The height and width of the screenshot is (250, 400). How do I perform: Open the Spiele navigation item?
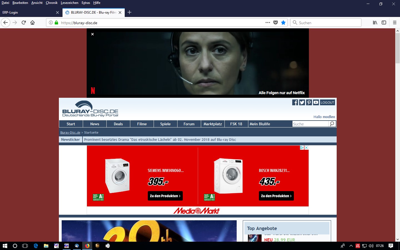click(166, 124)
